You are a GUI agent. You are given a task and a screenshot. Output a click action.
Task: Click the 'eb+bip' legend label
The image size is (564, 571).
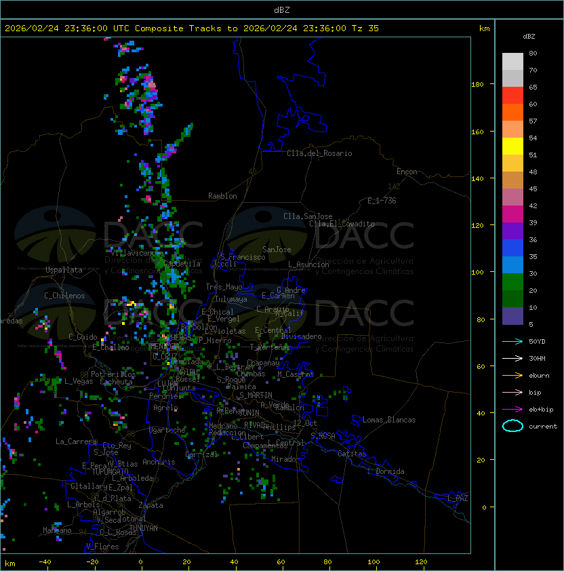pyautogui.click(x=541, y=410)
